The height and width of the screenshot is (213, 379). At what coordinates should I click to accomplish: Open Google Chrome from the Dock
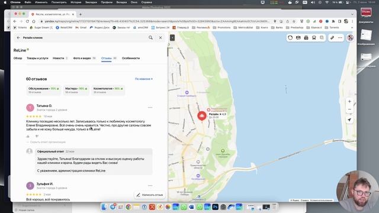pos(129,206)
